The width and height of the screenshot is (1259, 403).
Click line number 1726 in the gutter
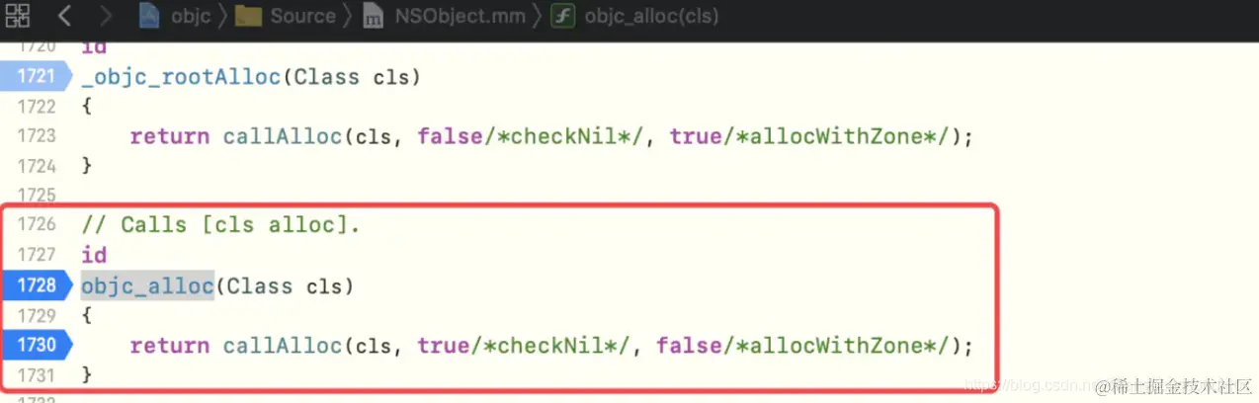(x=37, y=225)
